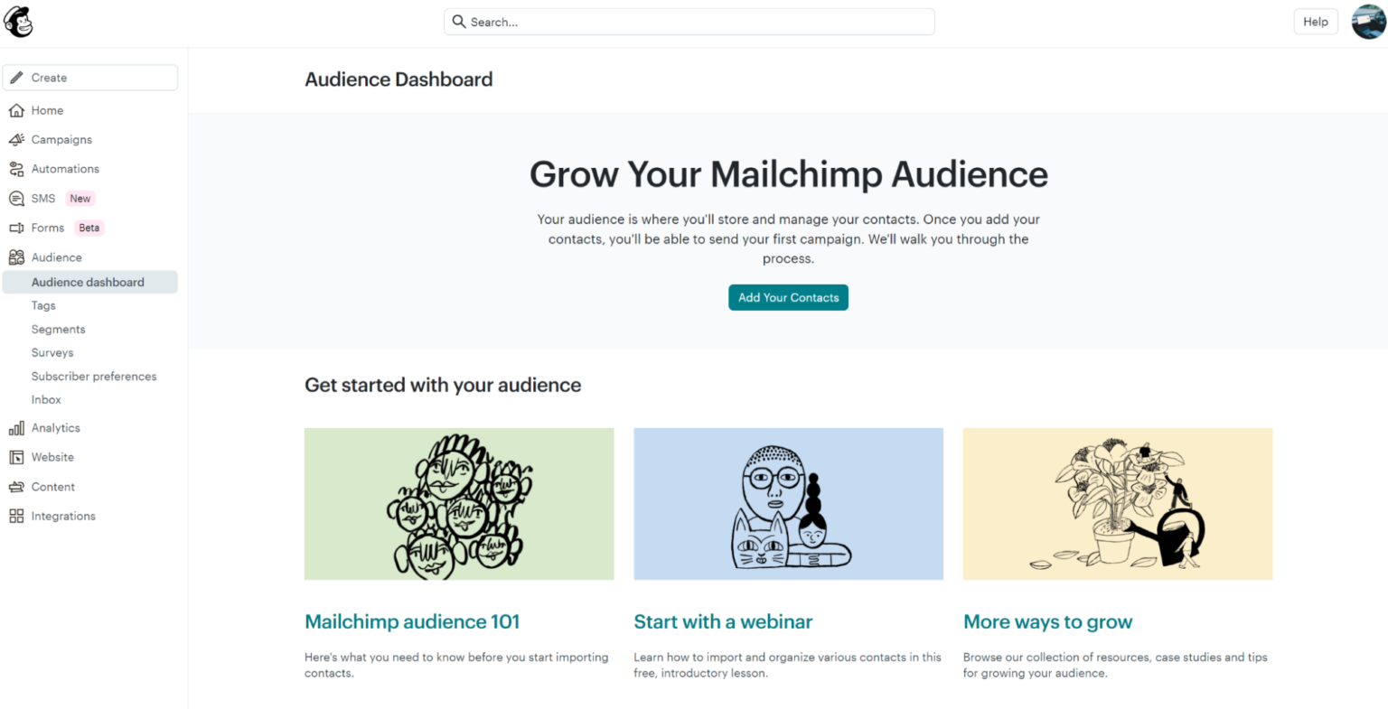Click the Mailchimp Freddie logo

point(18,21)
